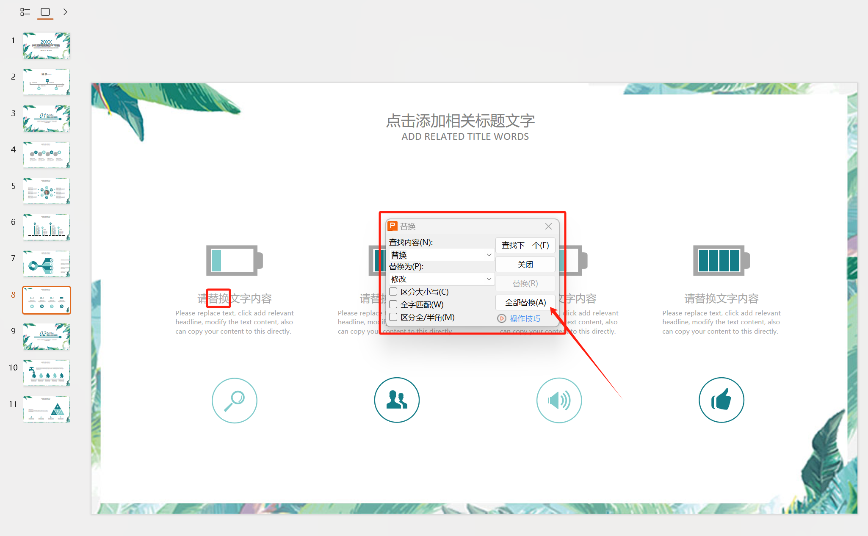
Task: Open the 操作技巧 tips link
Action: (x=525, y=318)
